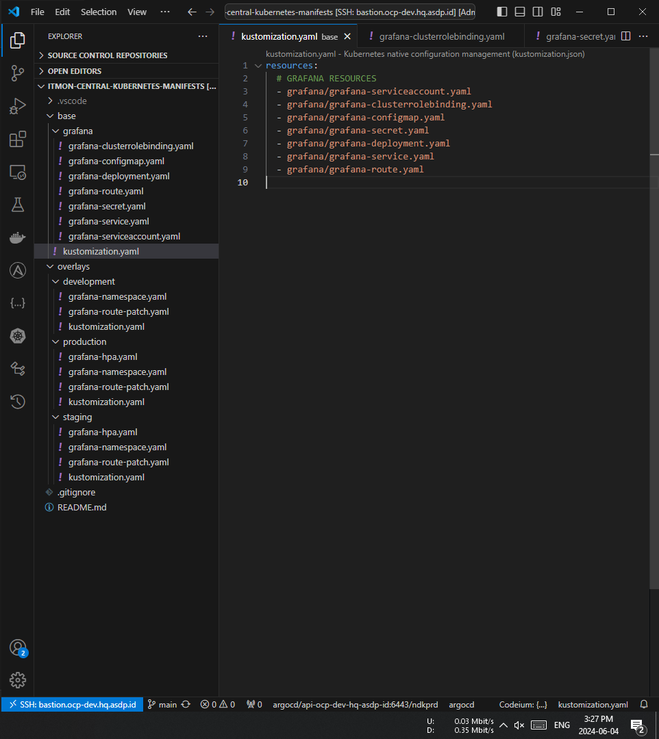The image size is (659, 739).
Task: Open the View menu
Action: (x=137, y=12)
